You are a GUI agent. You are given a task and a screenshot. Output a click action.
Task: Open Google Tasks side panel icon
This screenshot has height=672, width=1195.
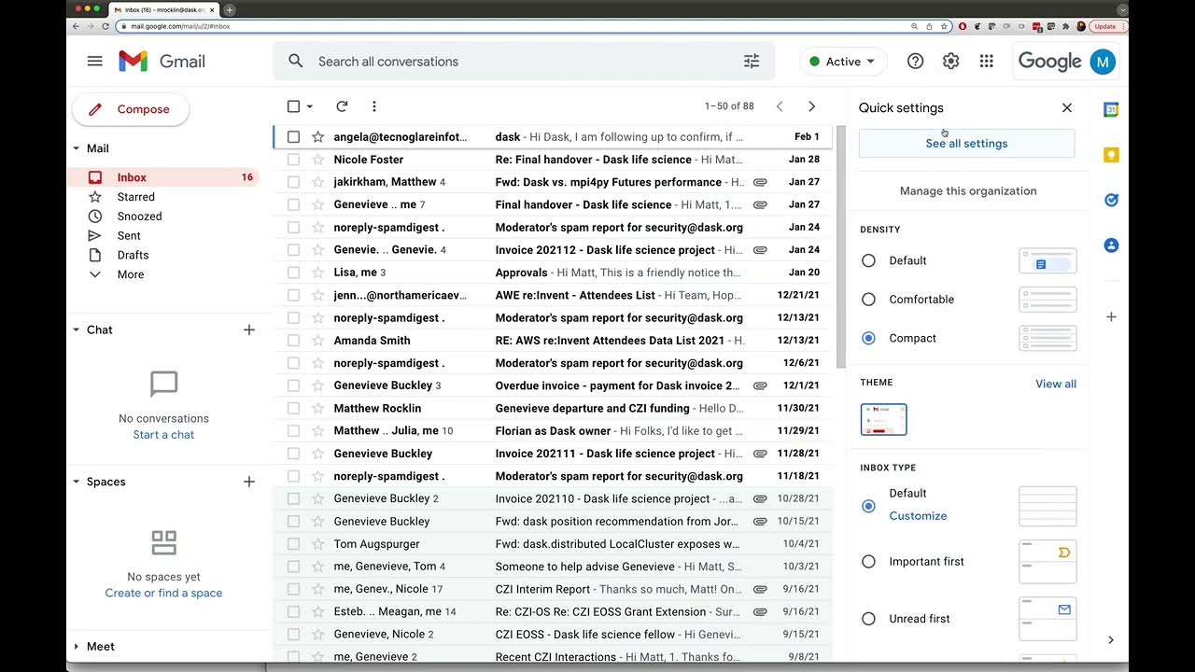1111,200
